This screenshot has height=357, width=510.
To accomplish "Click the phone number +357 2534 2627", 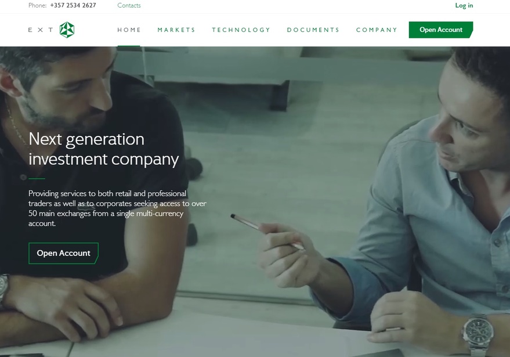I will coord(73,5).
